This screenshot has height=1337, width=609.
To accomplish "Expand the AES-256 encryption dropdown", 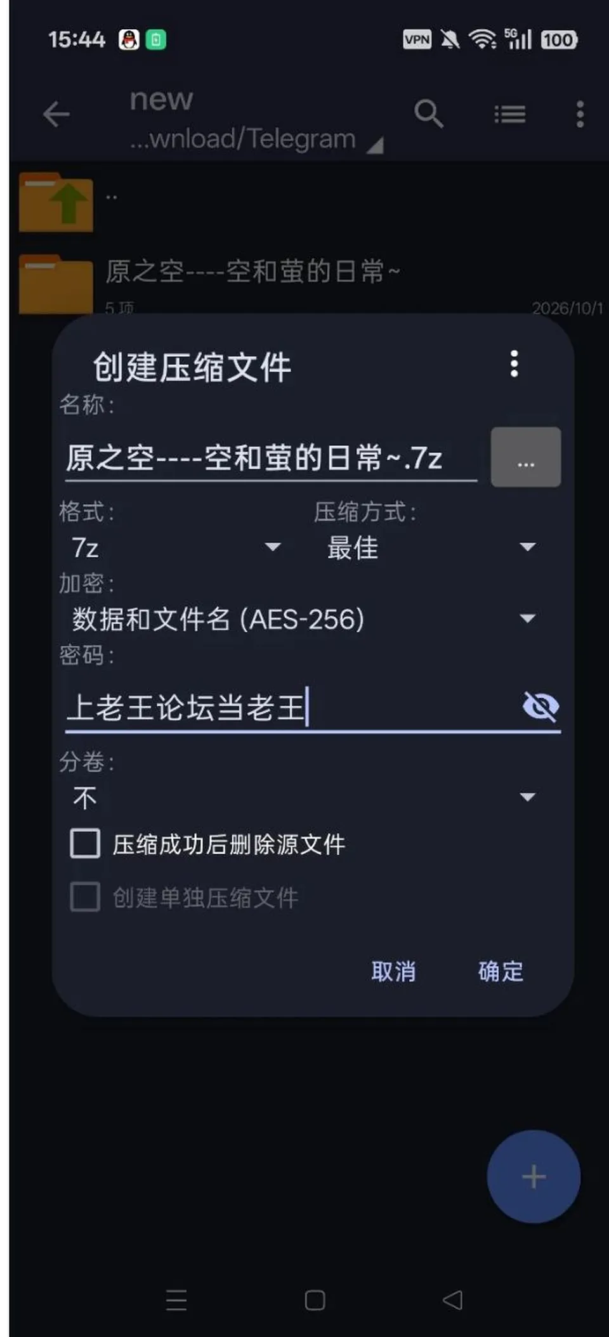I will click(304, 619).
